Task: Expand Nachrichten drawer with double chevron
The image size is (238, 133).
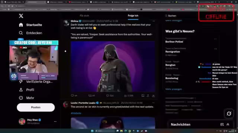Action: click(x=228, y=125)
